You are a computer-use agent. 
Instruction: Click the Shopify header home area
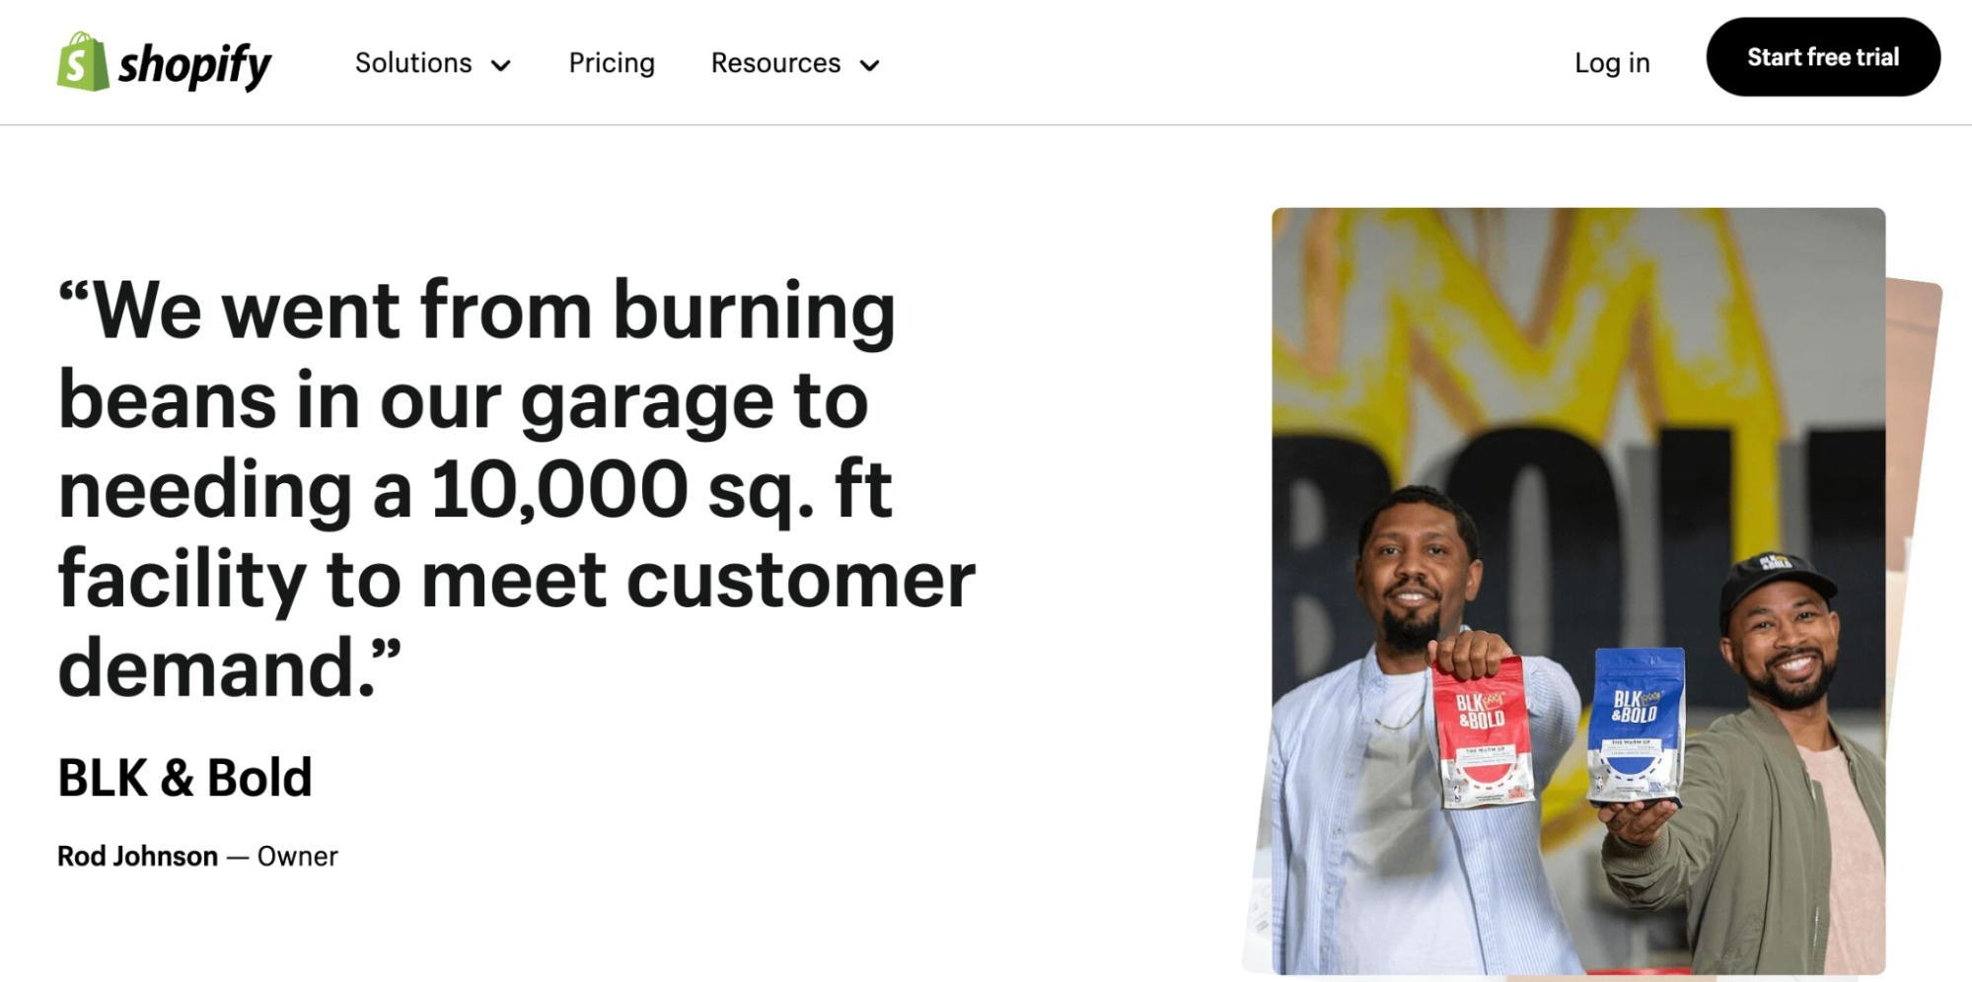point(163,62)
